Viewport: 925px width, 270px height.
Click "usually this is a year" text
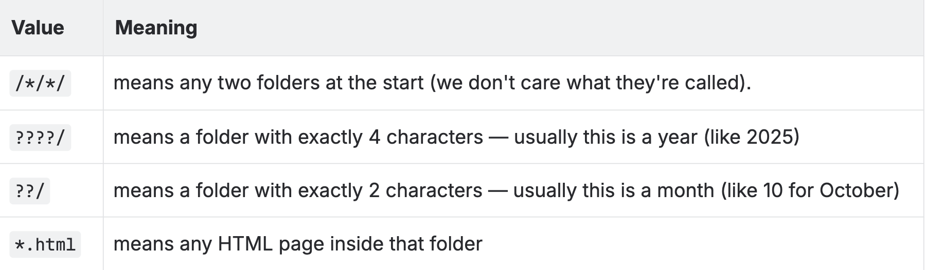606,137
